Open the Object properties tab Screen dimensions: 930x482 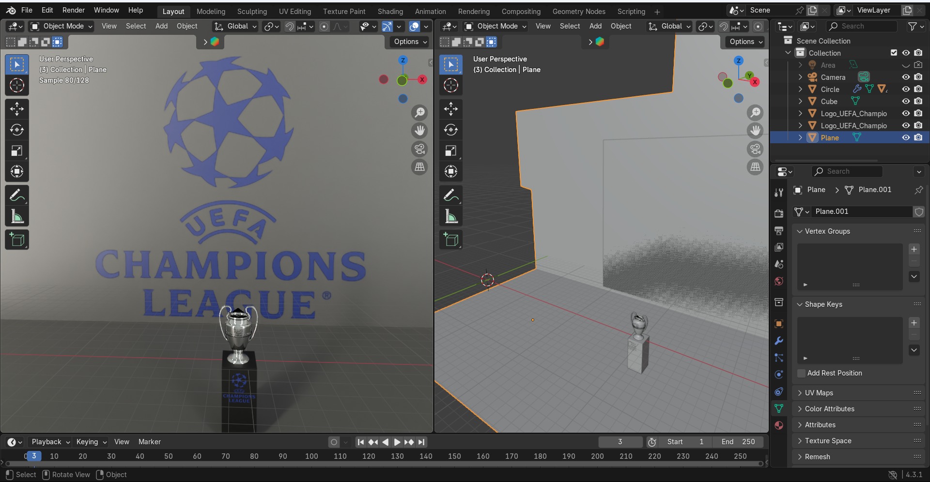point(779,324)
